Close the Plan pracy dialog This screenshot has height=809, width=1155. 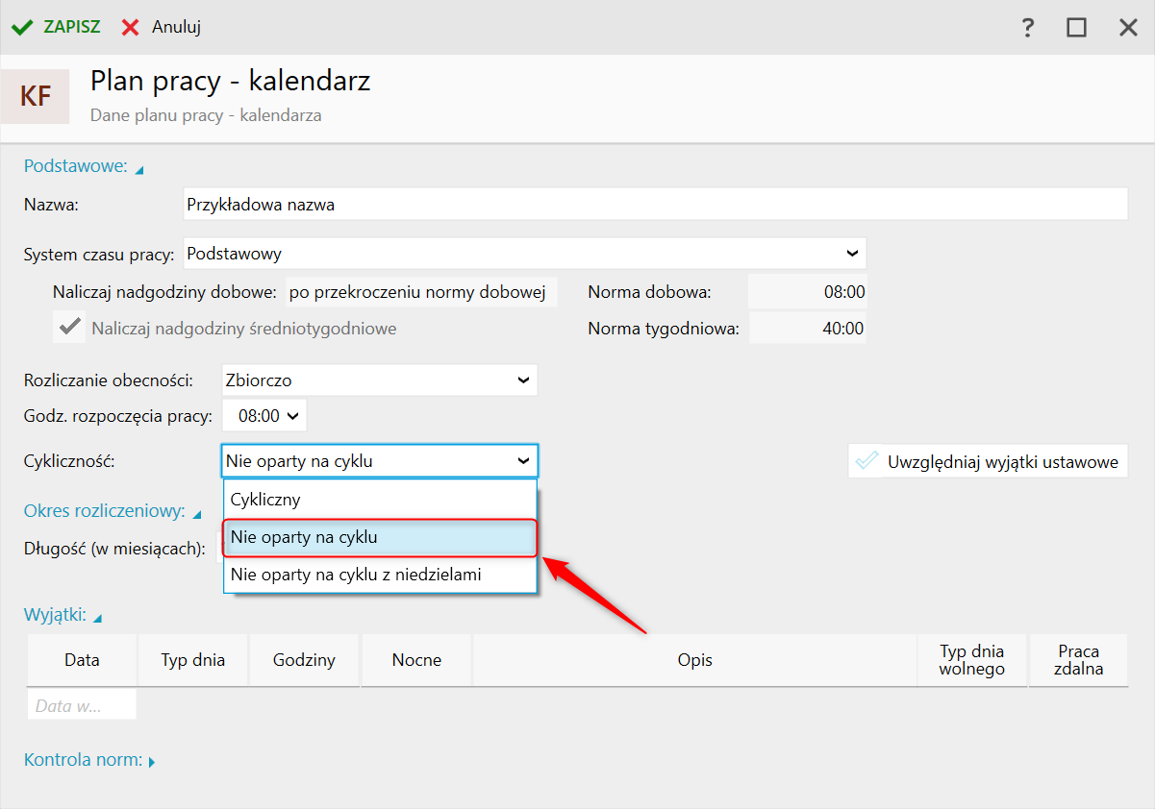tap(1128, 28)
